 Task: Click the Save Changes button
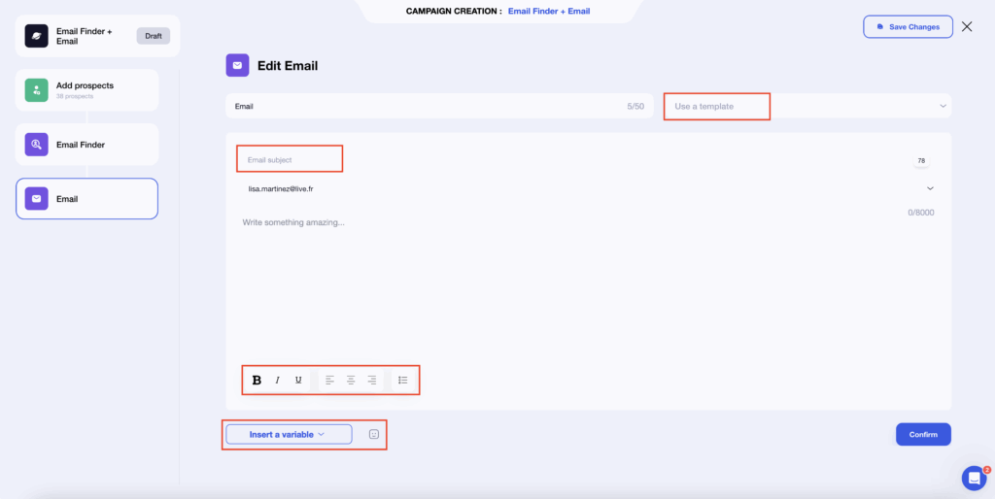point(908,26)
